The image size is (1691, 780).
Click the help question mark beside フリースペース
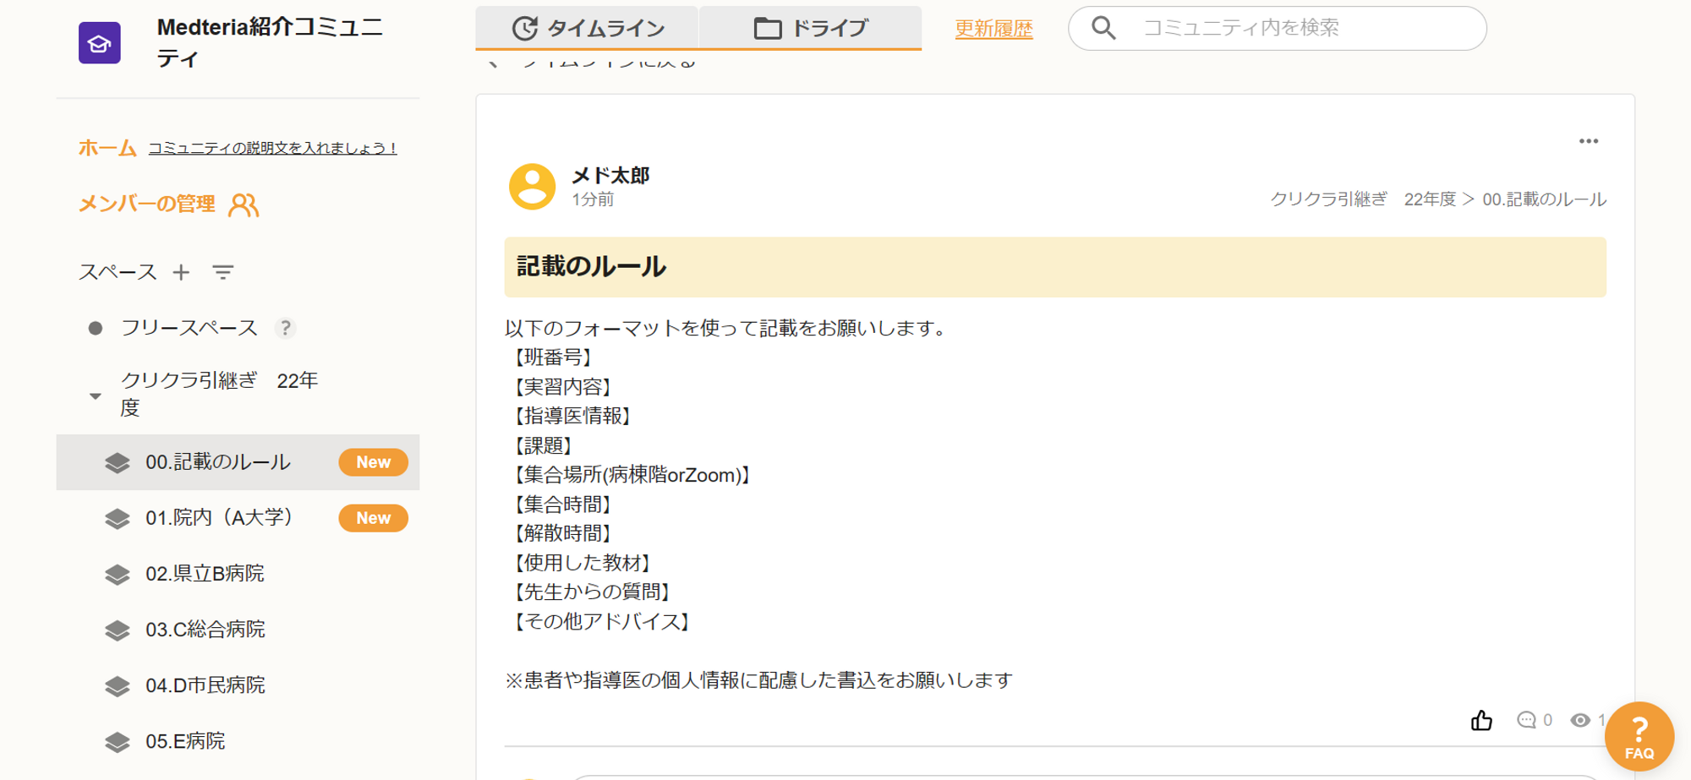[286, 328]
